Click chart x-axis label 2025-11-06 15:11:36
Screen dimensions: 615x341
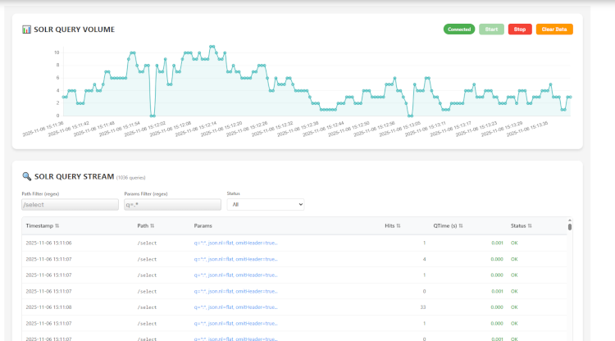click(43, 129)
